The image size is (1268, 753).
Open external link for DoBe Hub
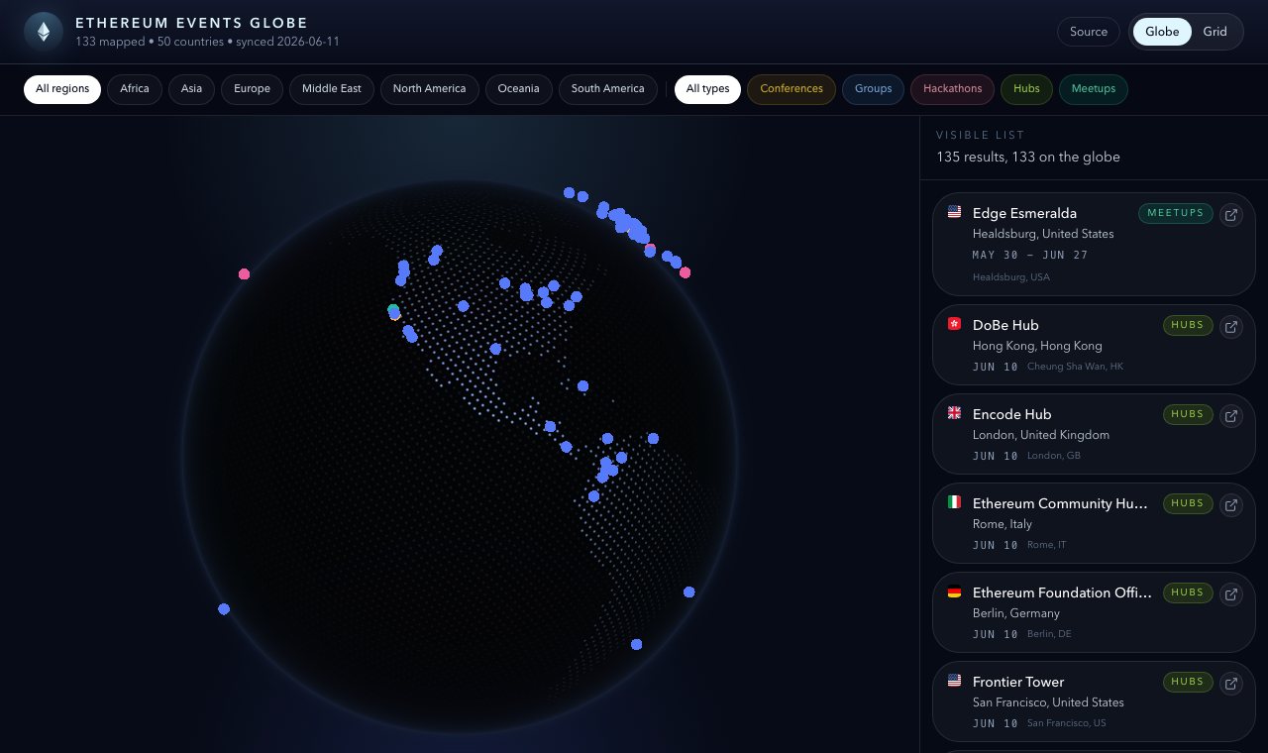pos(1230,326)
